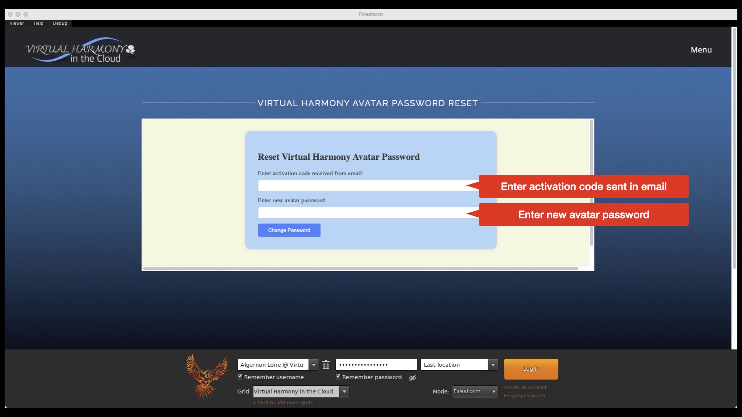Click the trash icon to delete saved username
Viewport: 742px width, 417px height.
(326, 364)
